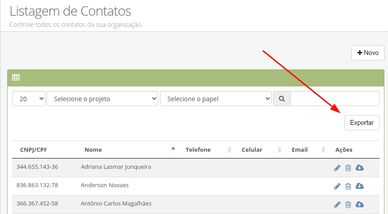Edit Antônio Carlos Magalhães pencil icon
This screenshot has width=388, height=214.
point(337,205)
